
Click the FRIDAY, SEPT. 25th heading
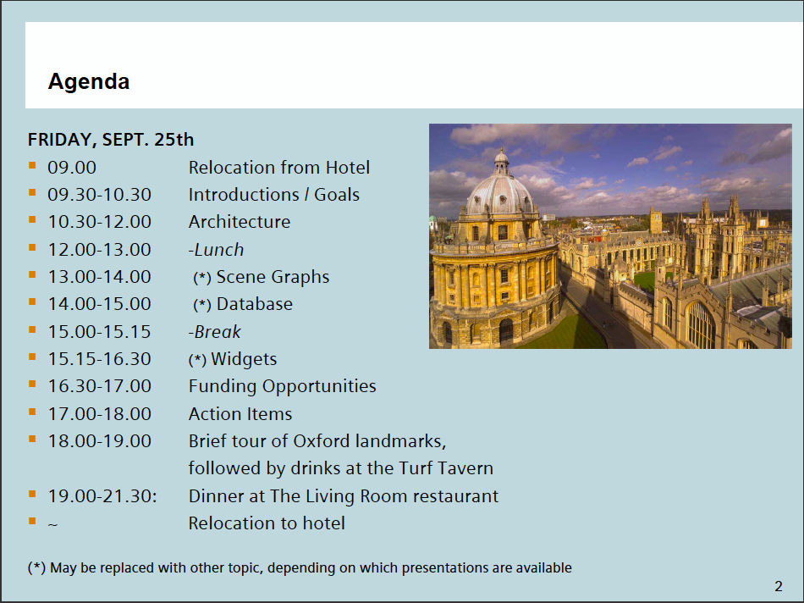(111, 140)
